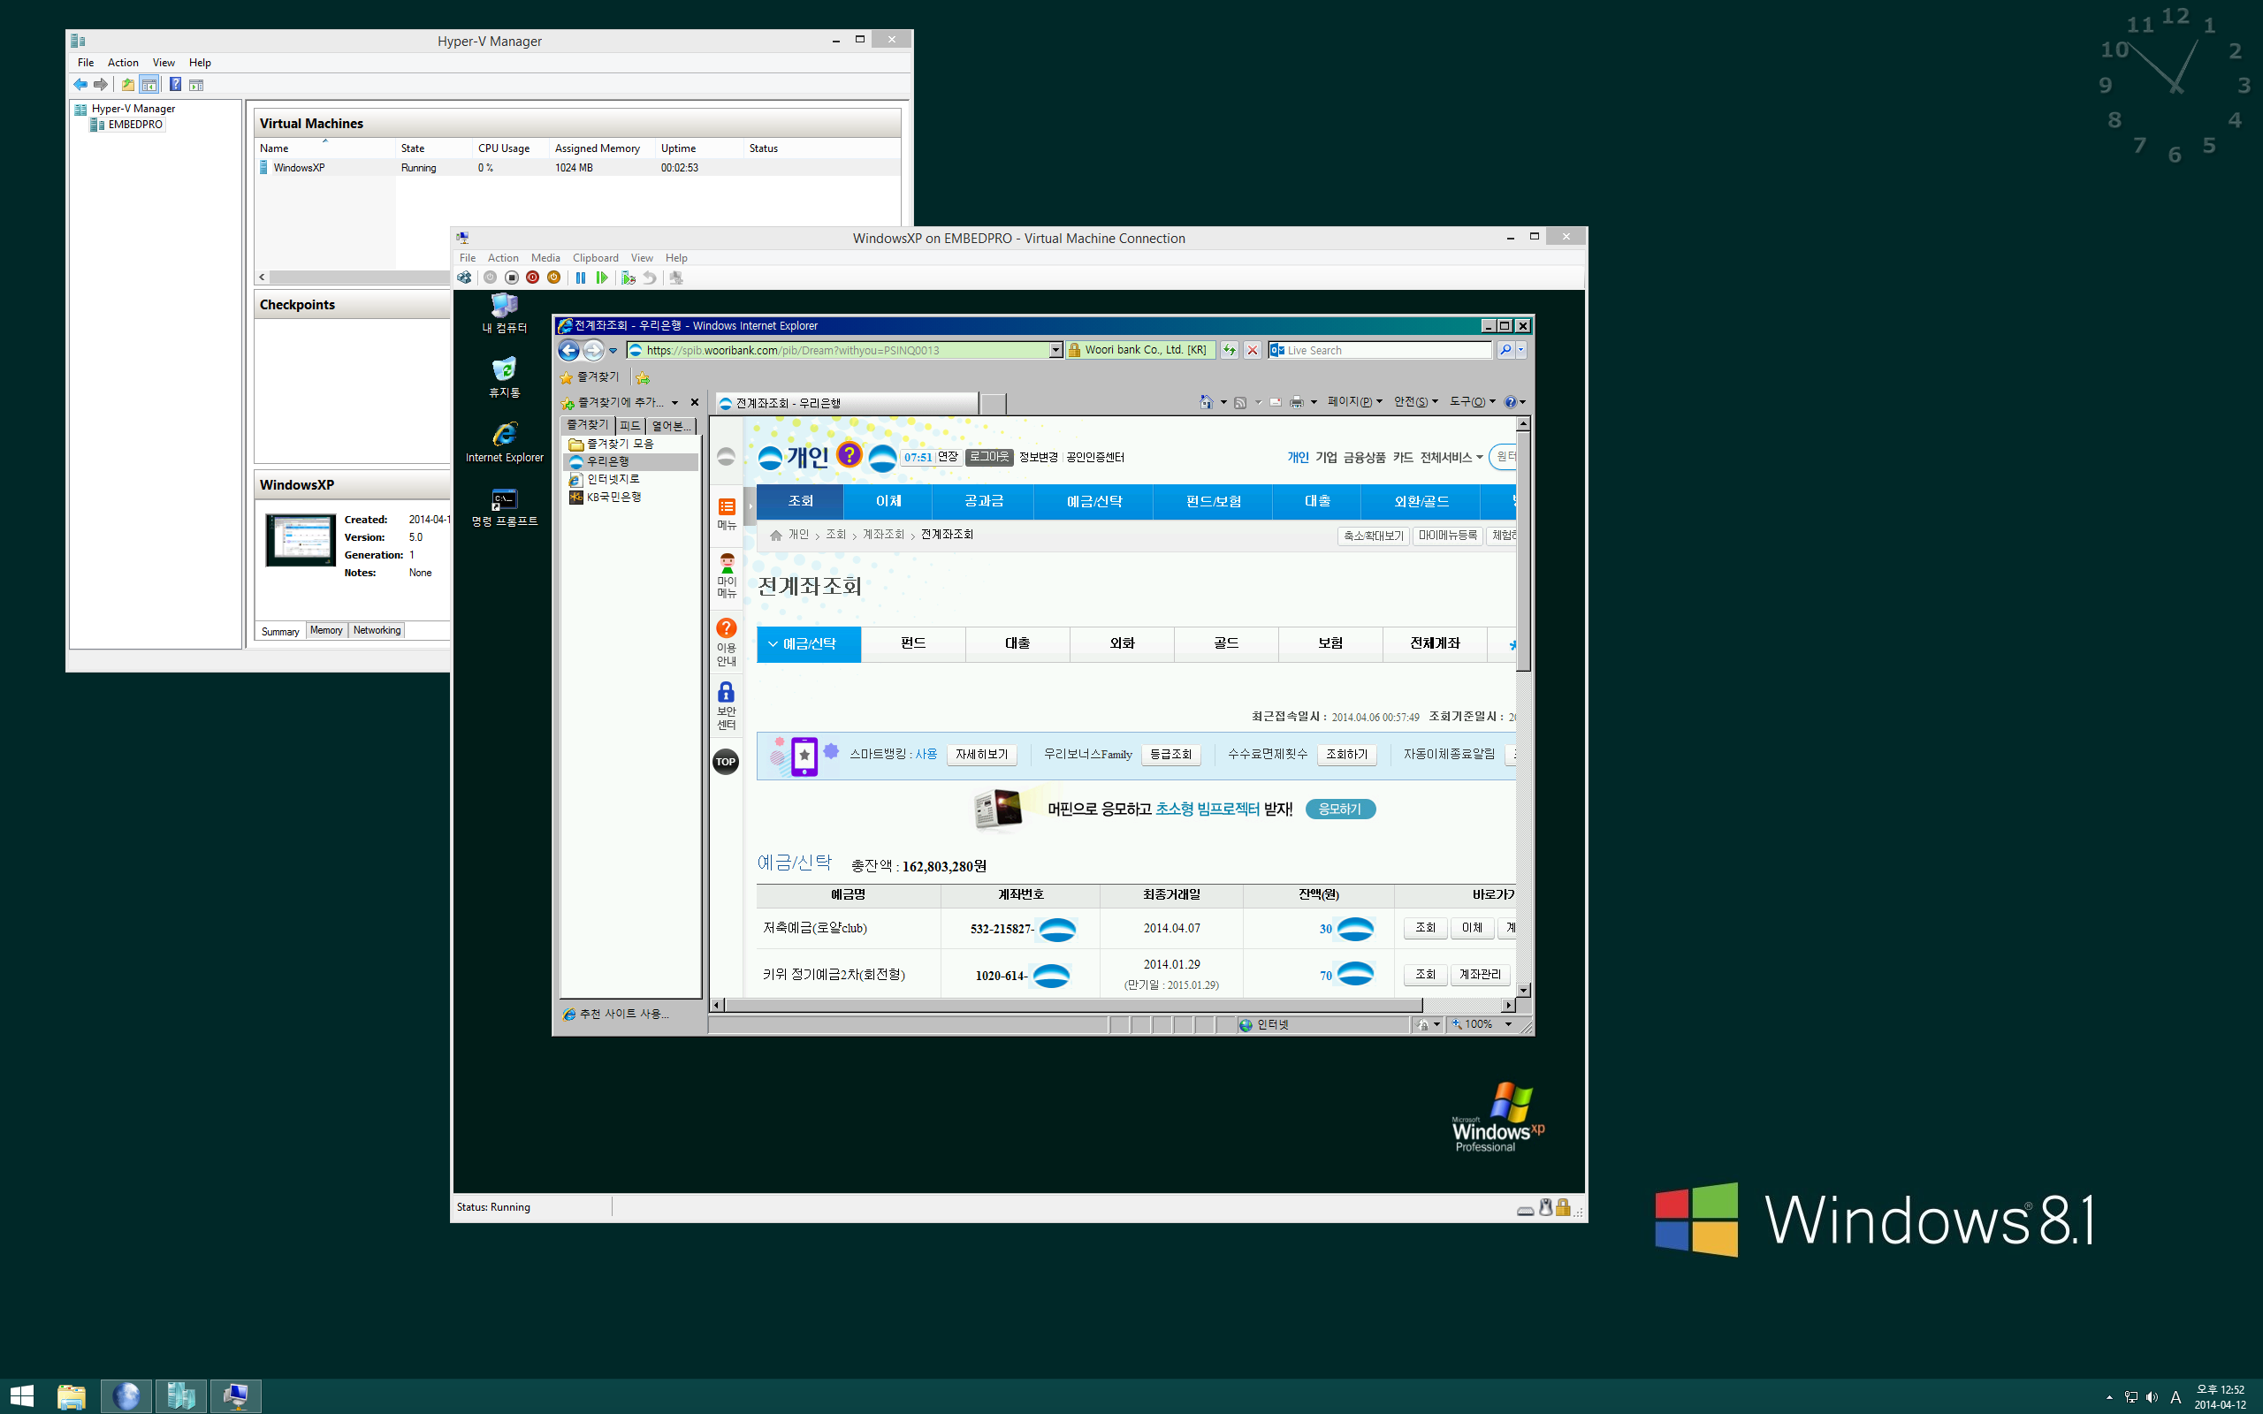Image resolution: width=2263 pixels, height=1414 pixels.
Task: Open the Media menu in VM Connection
Action: (545, 258)
